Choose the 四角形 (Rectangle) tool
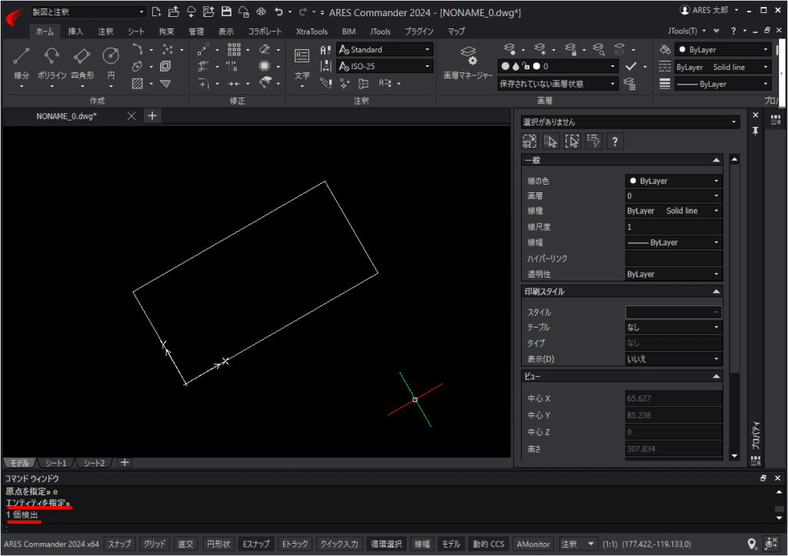This screenshot has height=556, width=788. pos(81,55)
